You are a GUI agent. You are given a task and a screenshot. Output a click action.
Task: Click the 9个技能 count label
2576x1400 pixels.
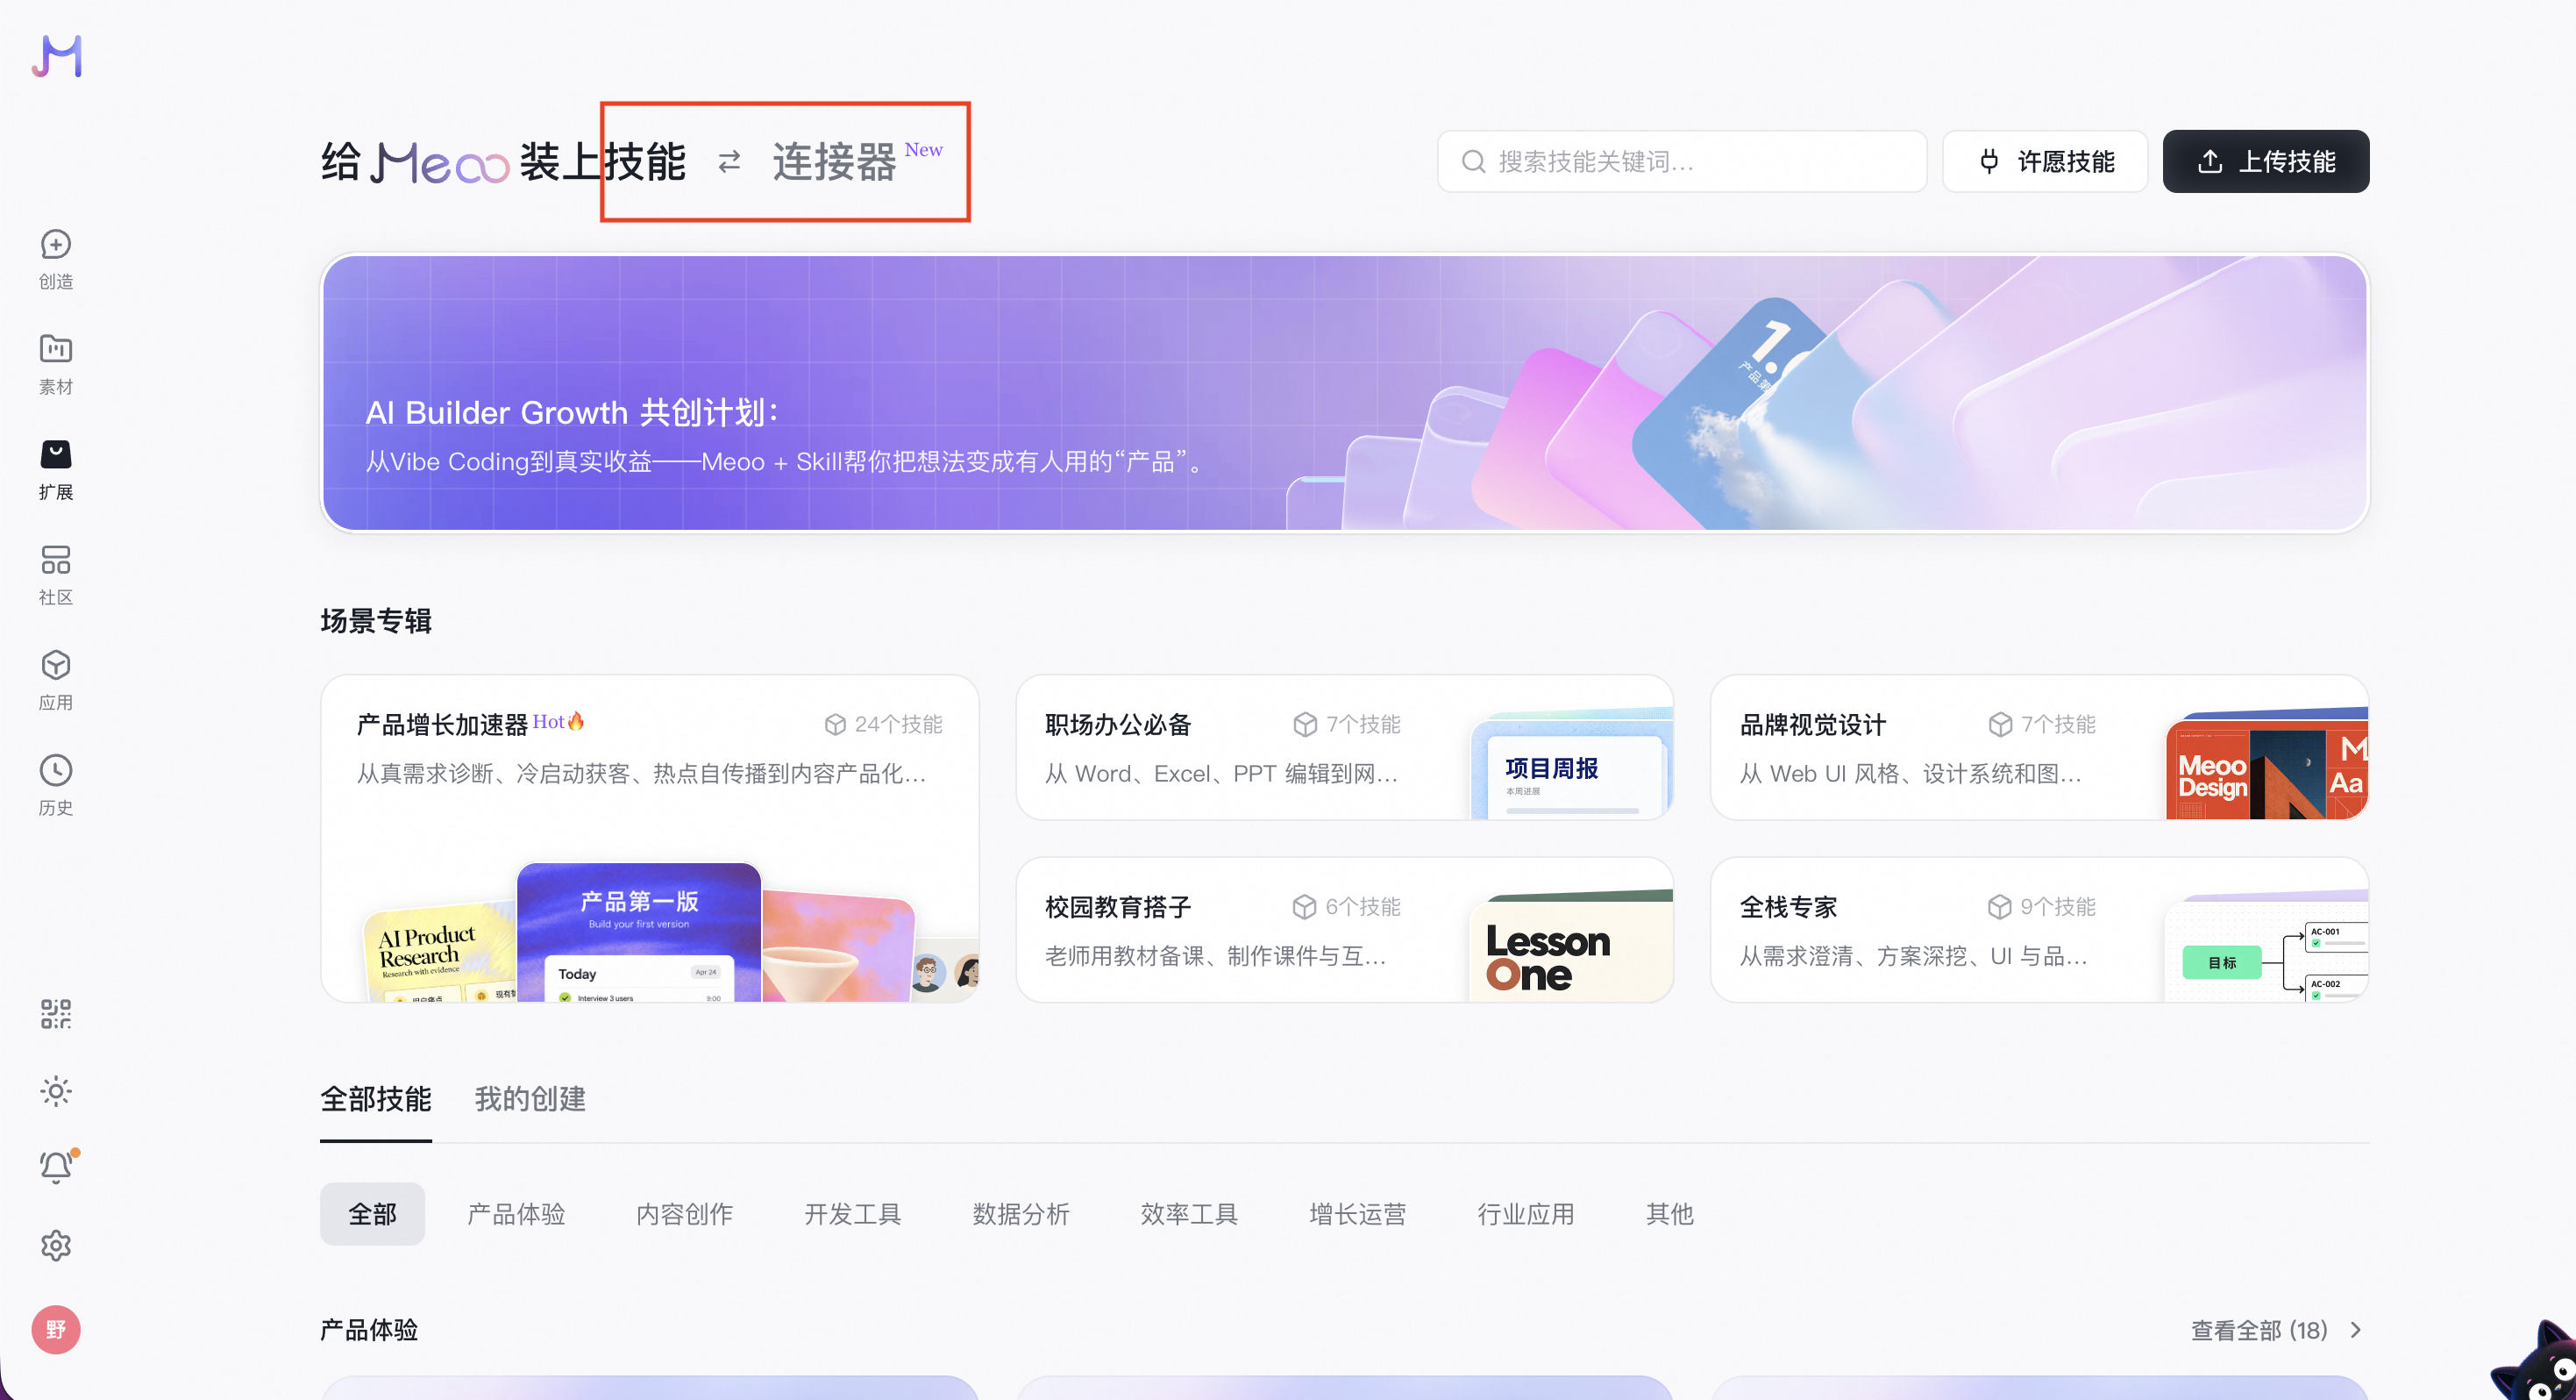click(2041, 907)
